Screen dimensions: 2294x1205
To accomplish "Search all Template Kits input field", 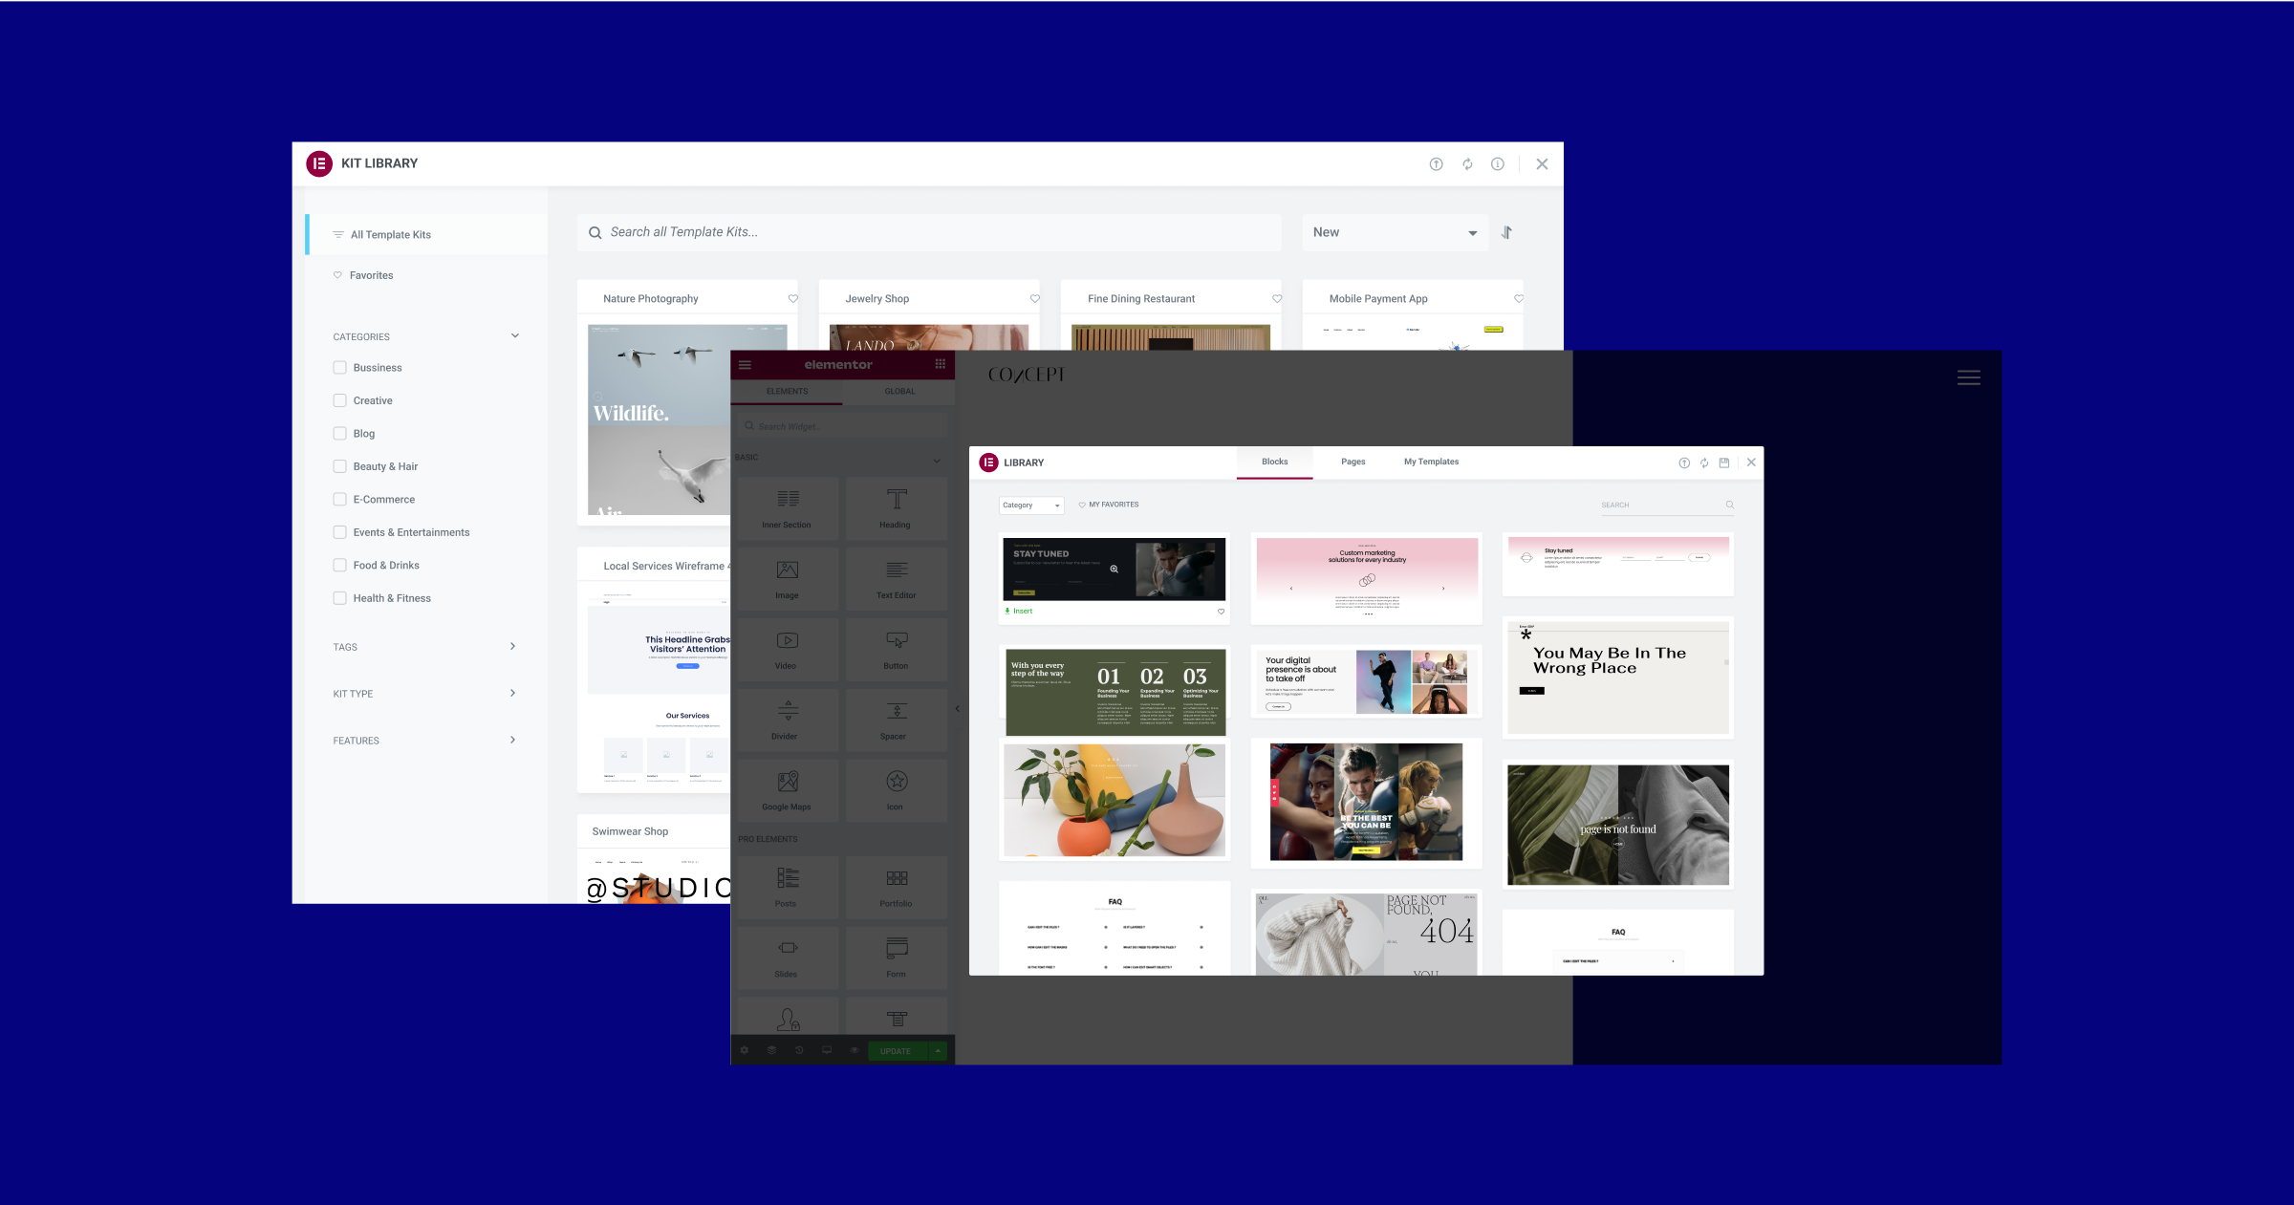I will pyautogui.click(x=933, y=230).
